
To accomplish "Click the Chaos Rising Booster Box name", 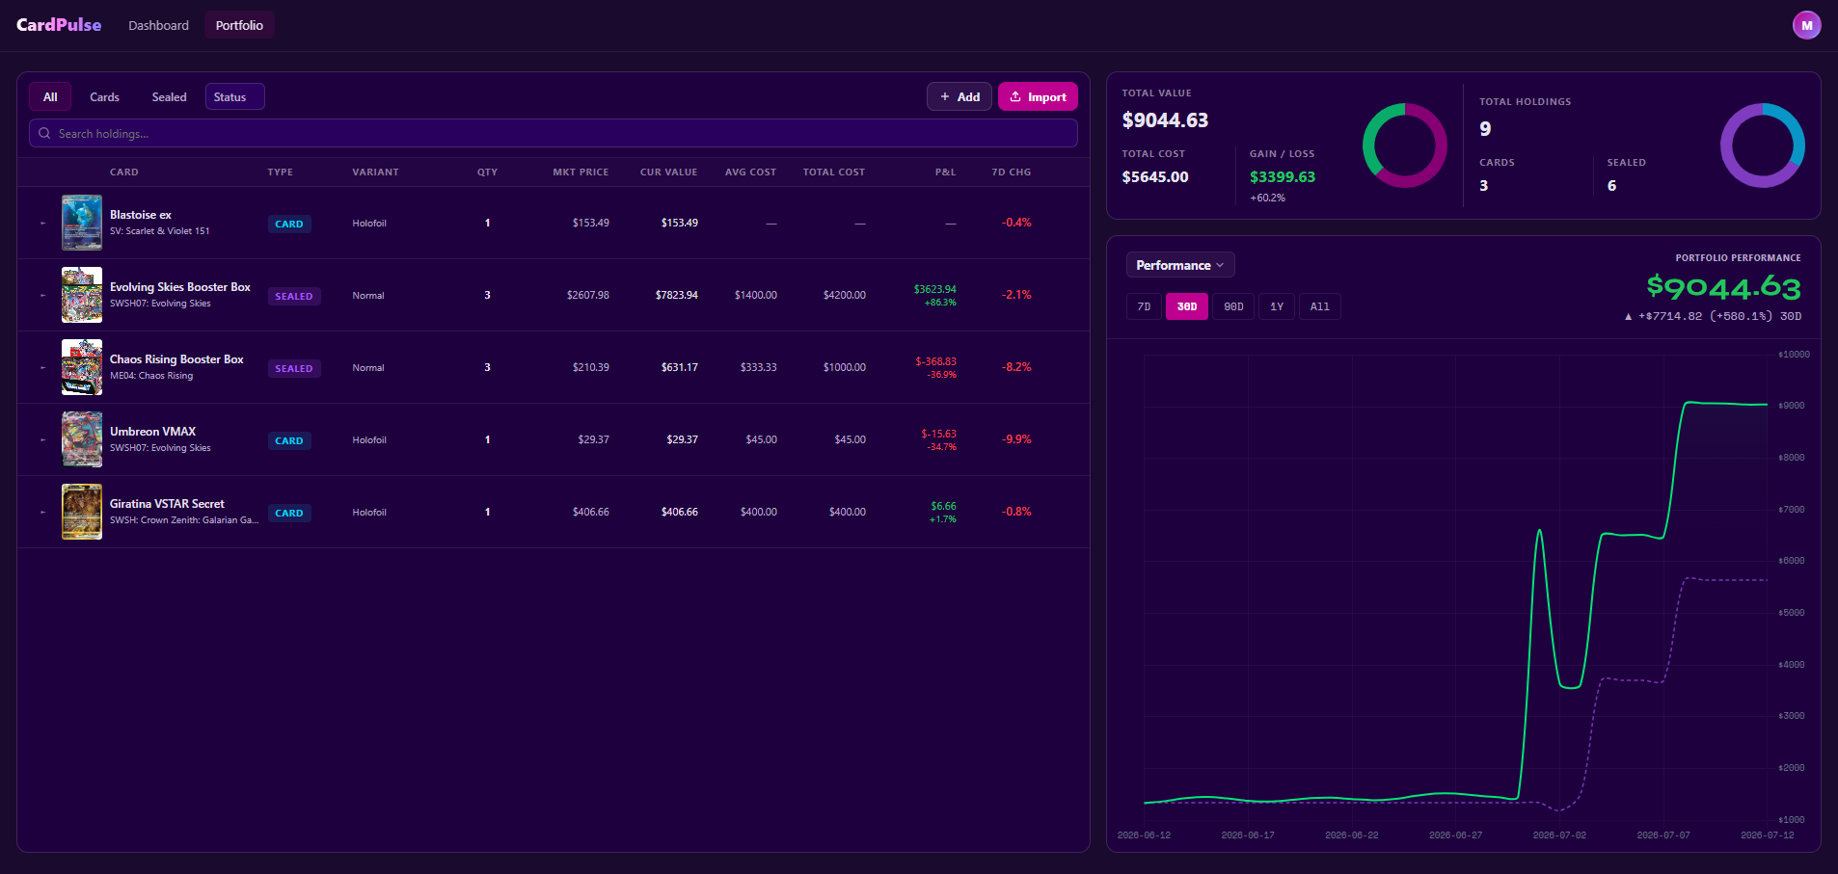I will click(176, 359).
